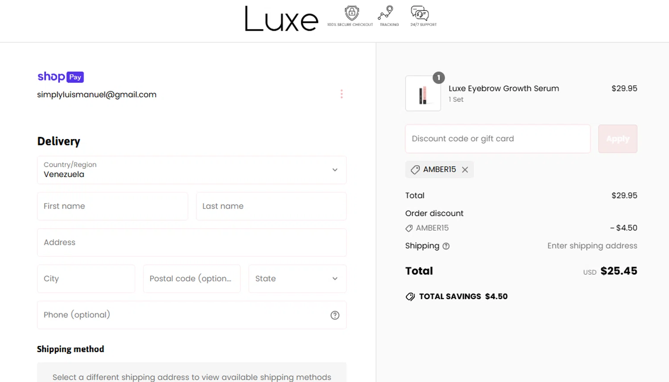Click the 24/7 support chat icon
Viewport: 669px width, 382px height.
coord(420,13)
